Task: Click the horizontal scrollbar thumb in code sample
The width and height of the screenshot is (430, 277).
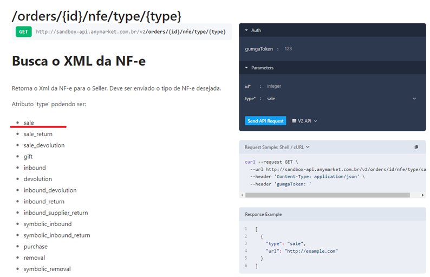Action: coord(328,195)
